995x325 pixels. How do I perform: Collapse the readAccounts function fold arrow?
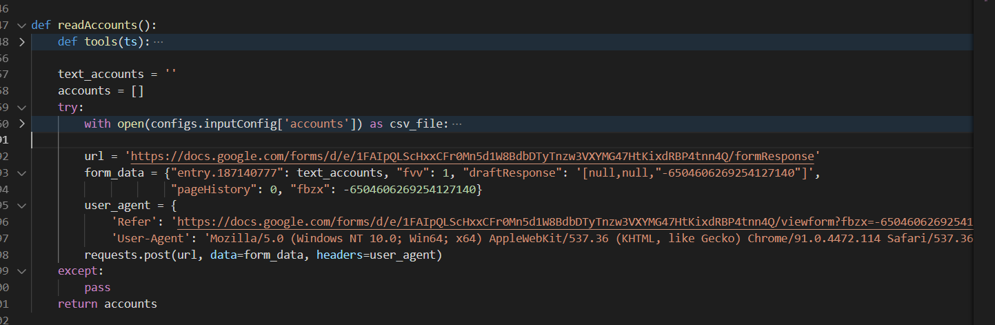tap(22, 26)
